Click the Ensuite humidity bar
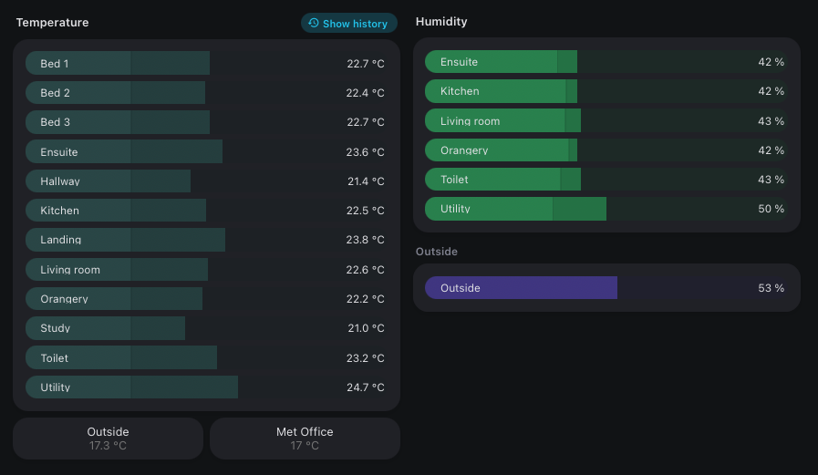 (x=606, y=61)
